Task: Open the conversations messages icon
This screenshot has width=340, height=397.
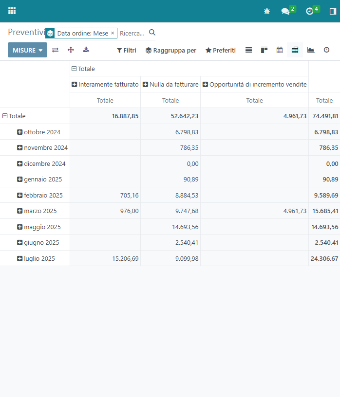Action: 285,11
